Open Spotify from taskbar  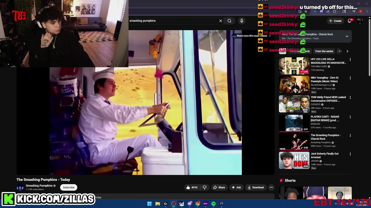213,204
